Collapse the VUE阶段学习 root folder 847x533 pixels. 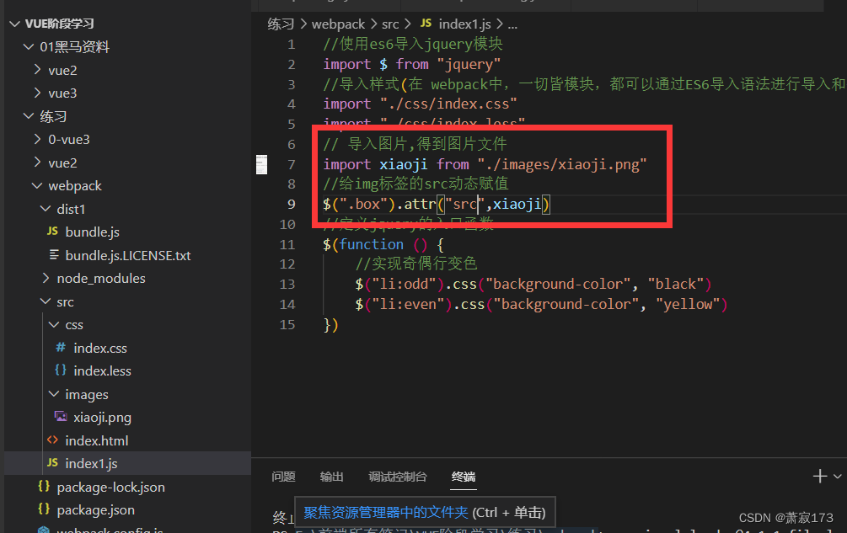[x=15, y=24]
